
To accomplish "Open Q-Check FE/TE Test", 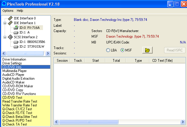I will coord(26,113).
